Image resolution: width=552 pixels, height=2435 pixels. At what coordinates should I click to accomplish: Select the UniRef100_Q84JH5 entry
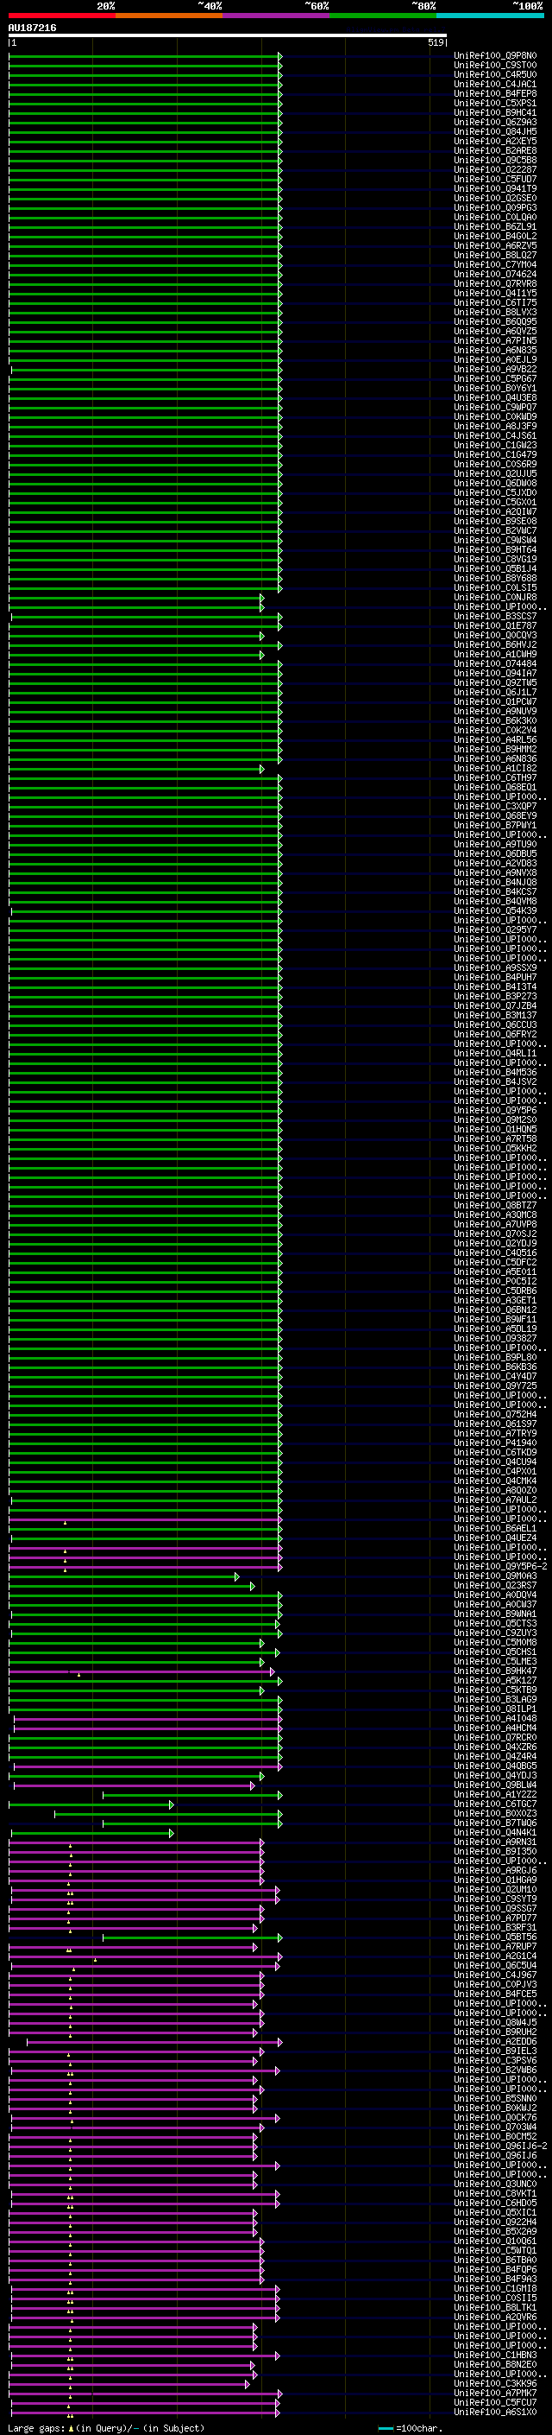tap(494, 131)
